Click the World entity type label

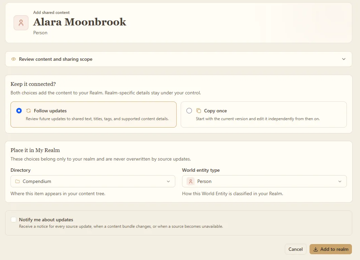pyautogui.click(x=201, y=170)
